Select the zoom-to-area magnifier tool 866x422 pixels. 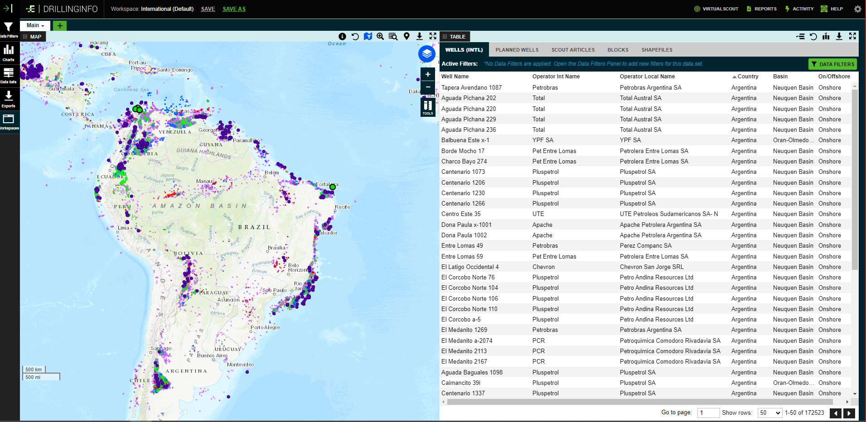click(x=380, y=37)
